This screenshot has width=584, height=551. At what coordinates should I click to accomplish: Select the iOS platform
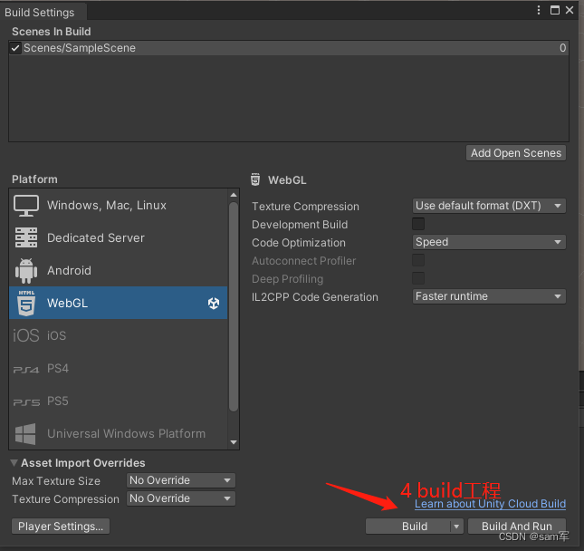[x=118, y=335]
